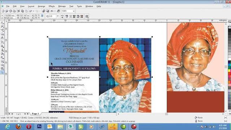Click the Import icon in toolbar
The image size is (231, 130).
point(44,11)
